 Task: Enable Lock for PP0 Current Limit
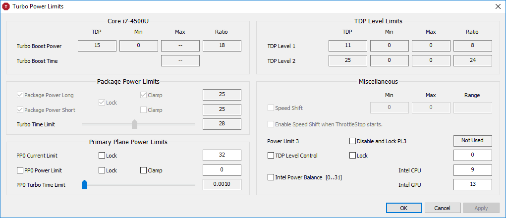click(102, 156)
